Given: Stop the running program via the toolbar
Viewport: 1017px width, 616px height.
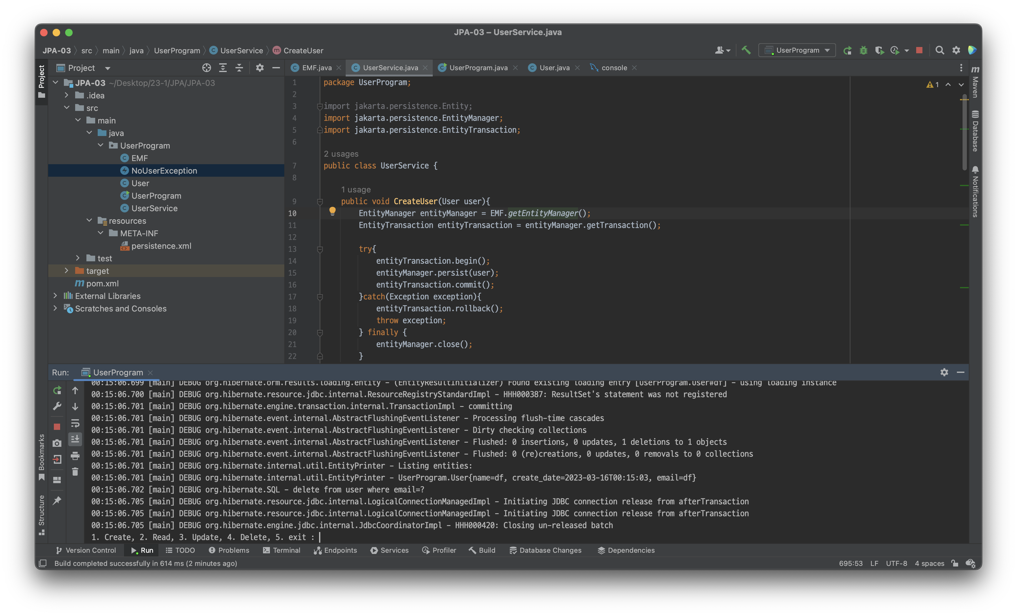Looking at the screenshot, I should 919,50.
